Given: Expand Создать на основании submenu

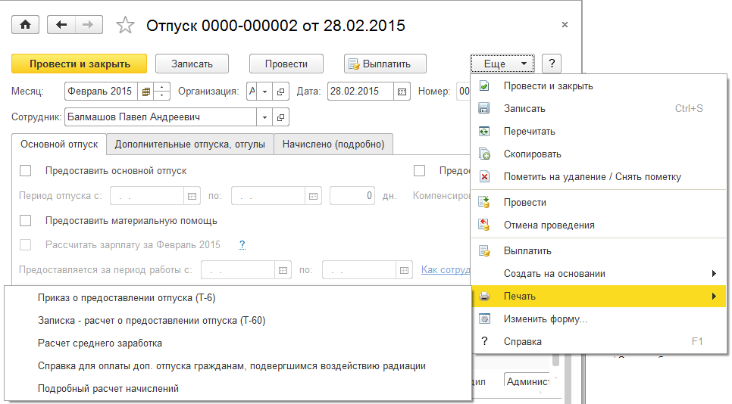Looking at the screenshot, I should 599,274.
